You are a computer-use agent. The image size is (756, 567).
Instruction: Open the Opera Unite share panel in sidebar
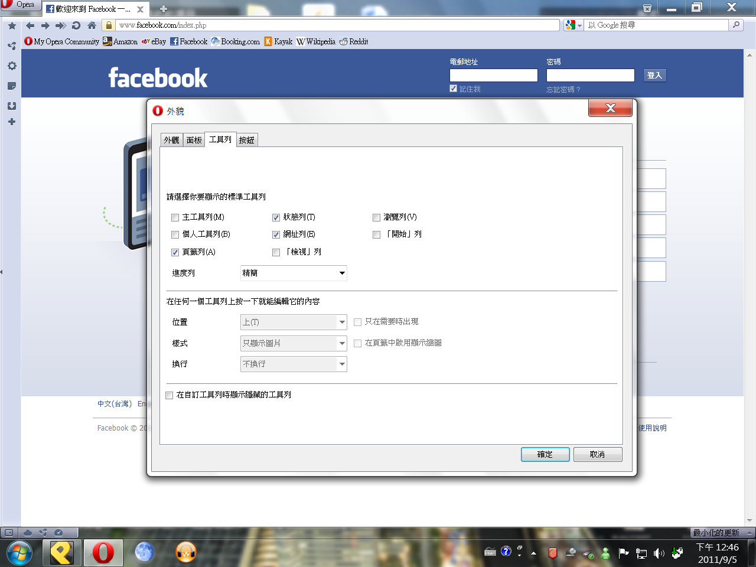tap(12, 46)
